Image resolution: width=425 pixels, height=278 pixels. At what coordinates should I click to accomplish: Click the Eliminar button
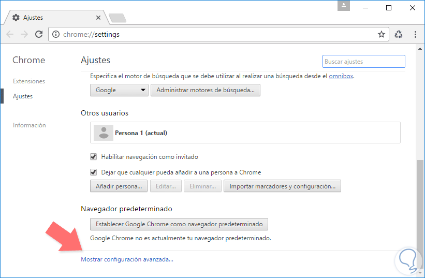coord(203,186)
